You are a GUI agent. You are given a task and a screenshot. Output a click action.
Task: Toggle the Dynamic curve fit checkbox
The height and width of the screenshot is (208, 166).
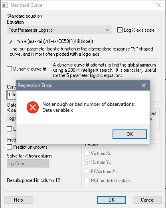[x=9, y=69]
